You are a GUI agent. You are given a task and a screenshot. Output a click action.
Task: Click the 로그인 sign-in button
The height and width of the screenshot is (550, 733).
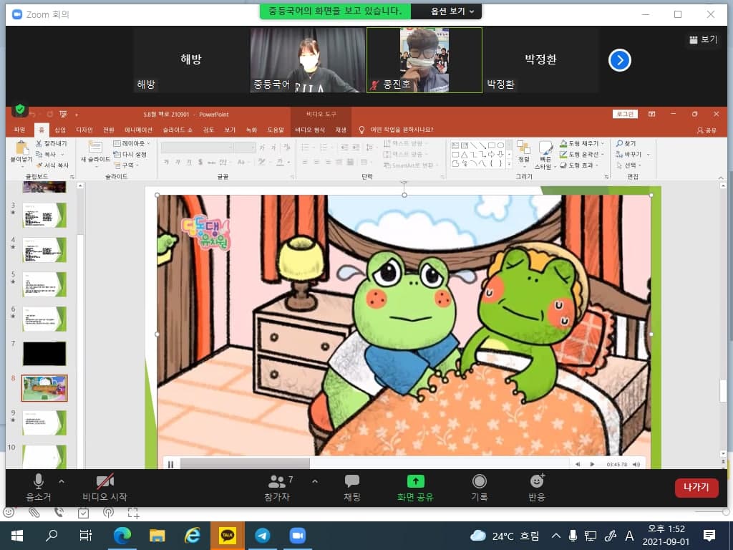[625, 114]
